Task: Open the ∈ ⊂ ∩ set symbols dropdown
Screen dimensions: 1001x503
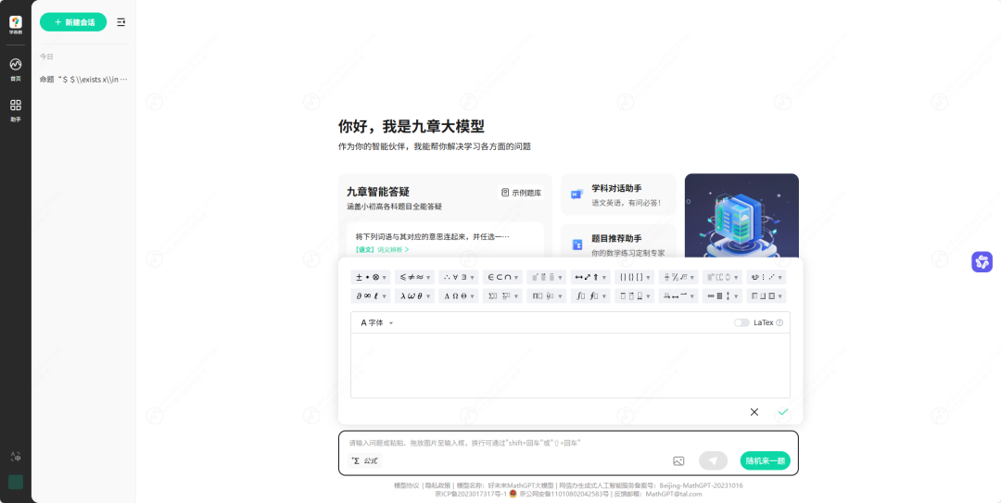Action: pos(502,277)
